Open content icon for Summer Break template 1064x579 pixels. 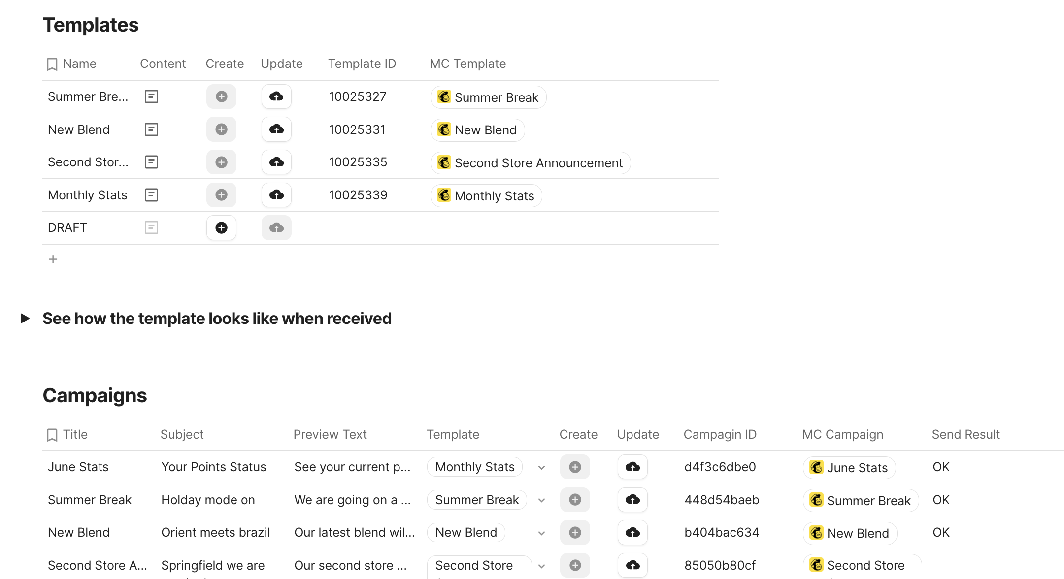151,96
